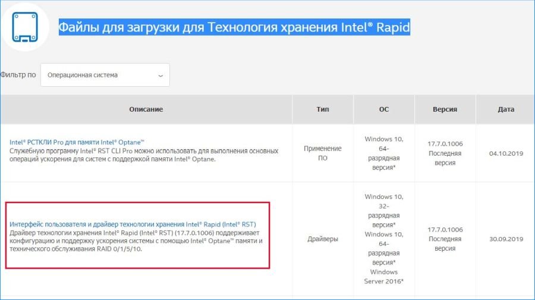Click the Версия column header

point(445,109)
